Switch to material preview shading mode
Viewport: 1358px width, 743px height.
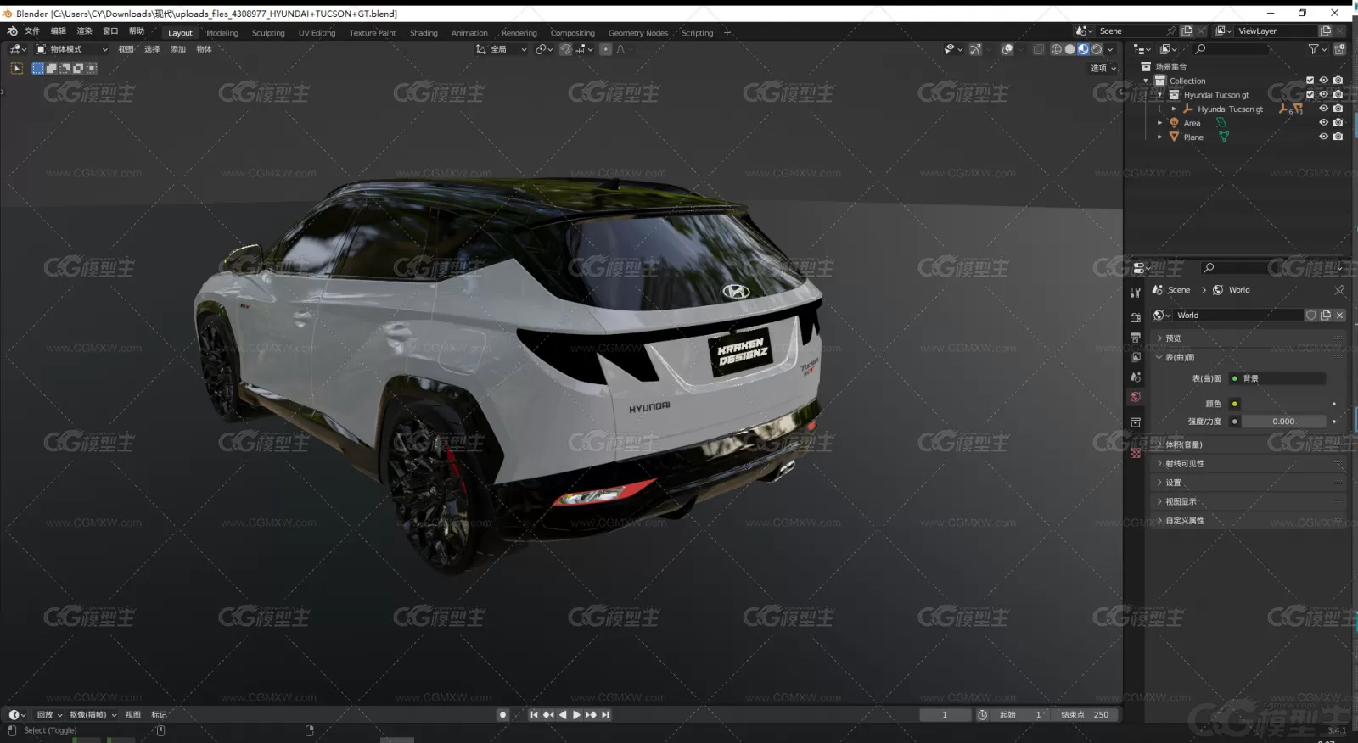[x=1083, y=49]
